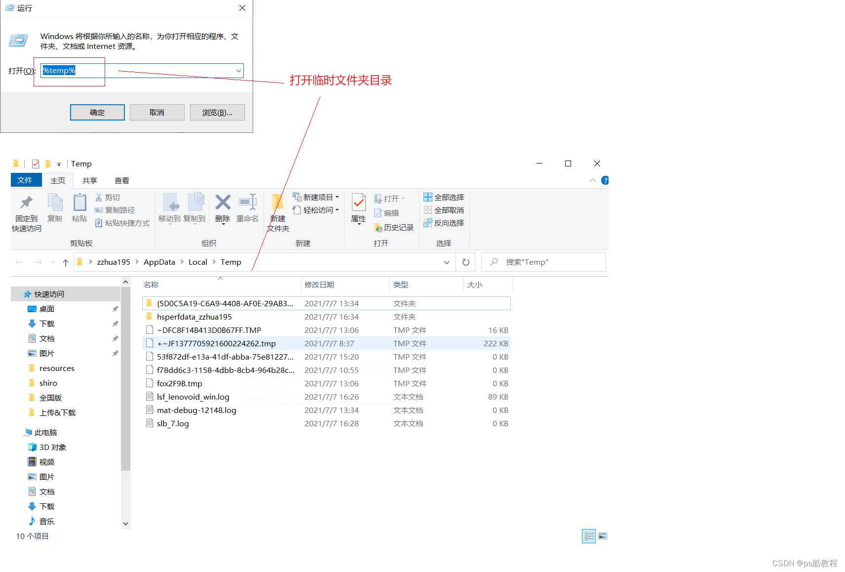Screen dimensions: 845x572
Task: Click Local in the breadcrumb path
Action: click(x=198, y=262)
